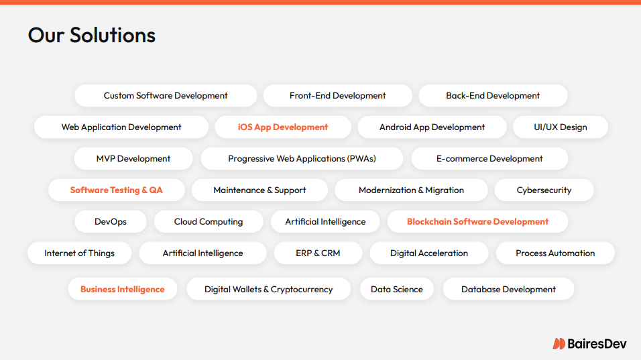This screenshot has height=360, width=641.
Task: Click Cybersecurity solution pill
Action: (544, 190)
